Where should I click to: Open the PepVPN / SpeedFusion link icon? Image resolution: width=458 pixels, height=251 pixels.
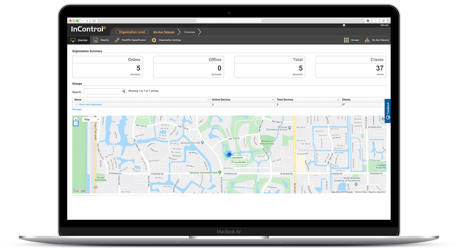pos(116,40)
